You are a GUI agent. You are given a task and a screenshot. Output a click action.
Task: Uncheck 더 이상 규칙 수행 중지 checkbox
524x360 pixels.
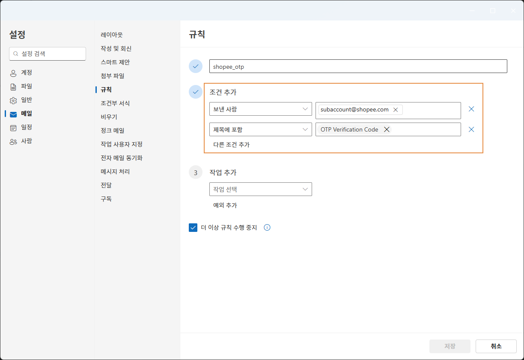[x=193, y=228]
